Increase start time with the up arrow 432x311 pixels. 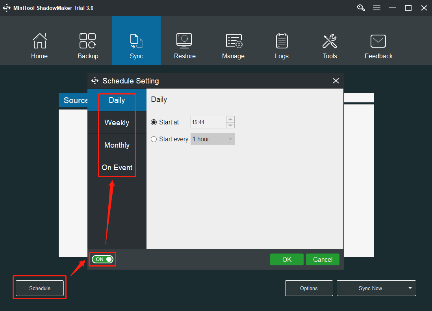click(230, 119)
